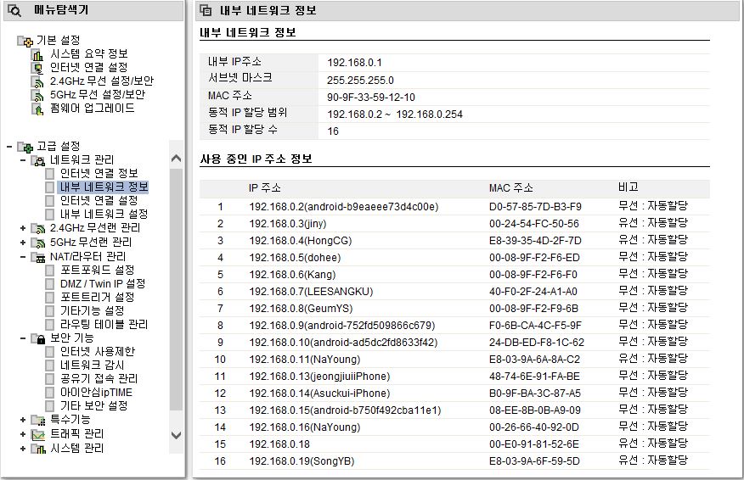Collapse the 네트워크 관리 branch
The height and width of the screenshot is (480, 744).
click(x=23, y=160)
